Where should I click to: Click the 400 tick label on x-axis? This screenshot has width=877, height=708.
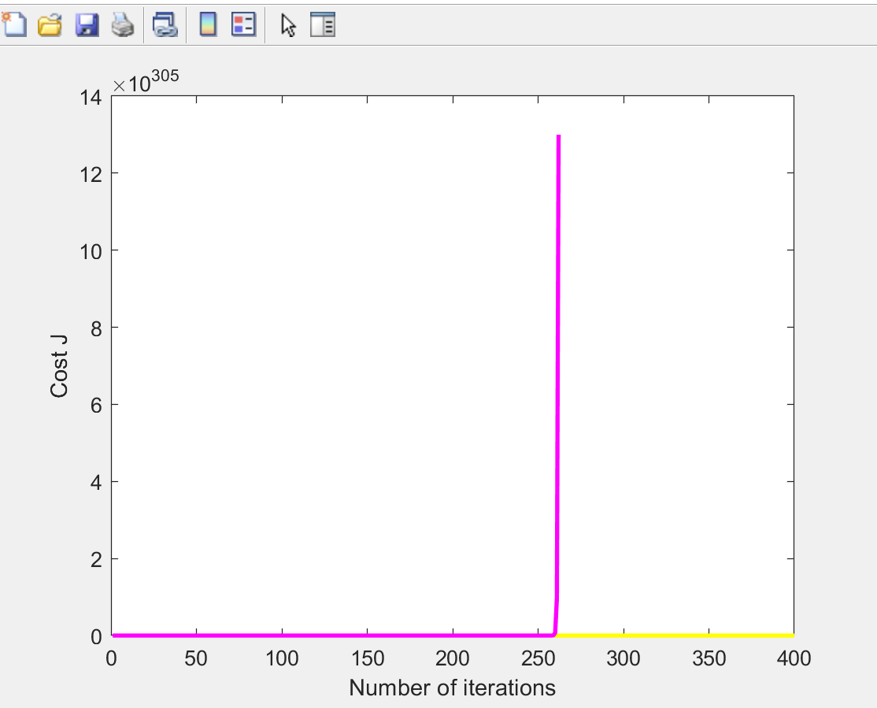tap(793, 658)
